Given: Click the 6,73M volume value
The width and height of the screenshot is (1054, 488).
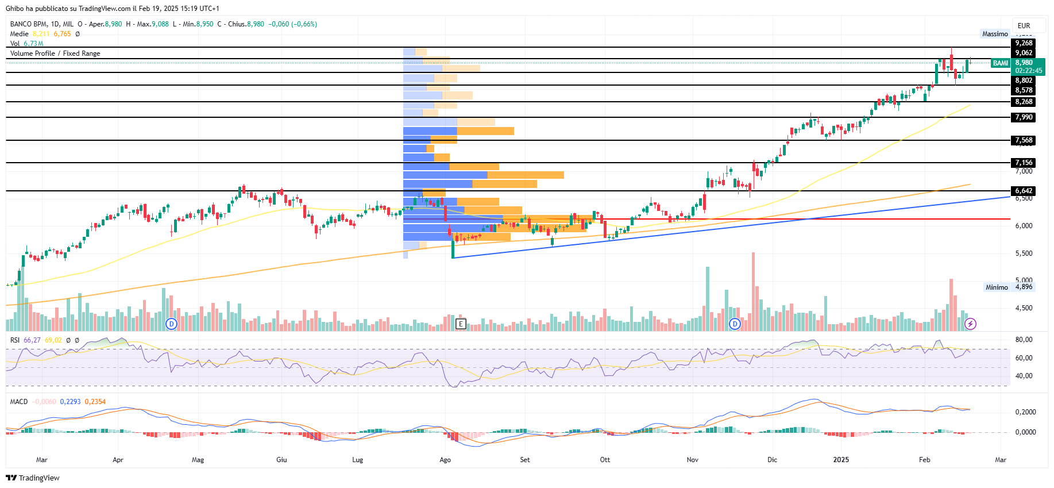Looking at the screenshot, I should 33,44.
